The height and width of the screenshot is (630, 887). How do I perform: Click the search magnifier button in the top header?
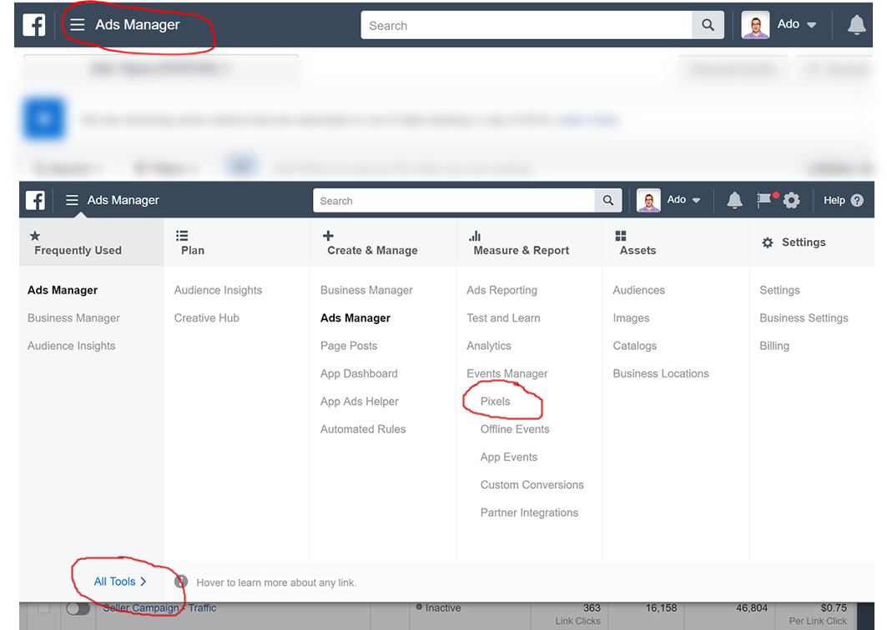click(708, 25)
